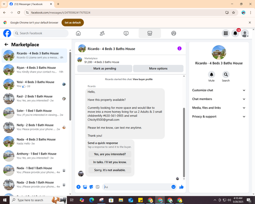
Task: View site information icon in address bar
Action: (x=28, y=13)
